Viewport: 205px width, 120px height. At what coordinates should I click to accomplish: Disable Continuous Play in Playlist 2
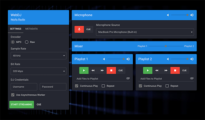[x=141, y=86]
